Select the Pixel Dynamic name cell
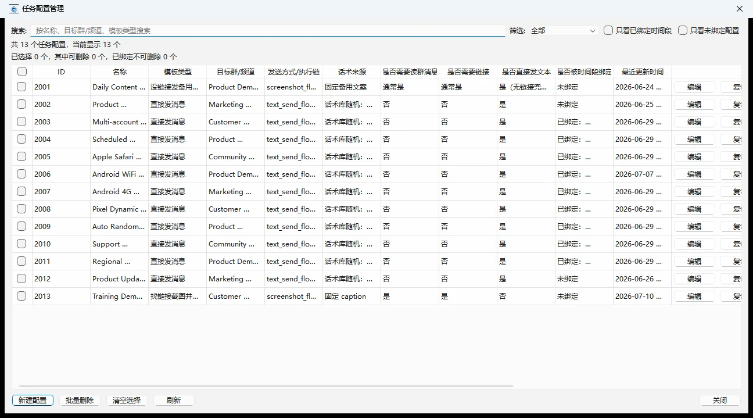753x418 pixels. coord(119,209)
